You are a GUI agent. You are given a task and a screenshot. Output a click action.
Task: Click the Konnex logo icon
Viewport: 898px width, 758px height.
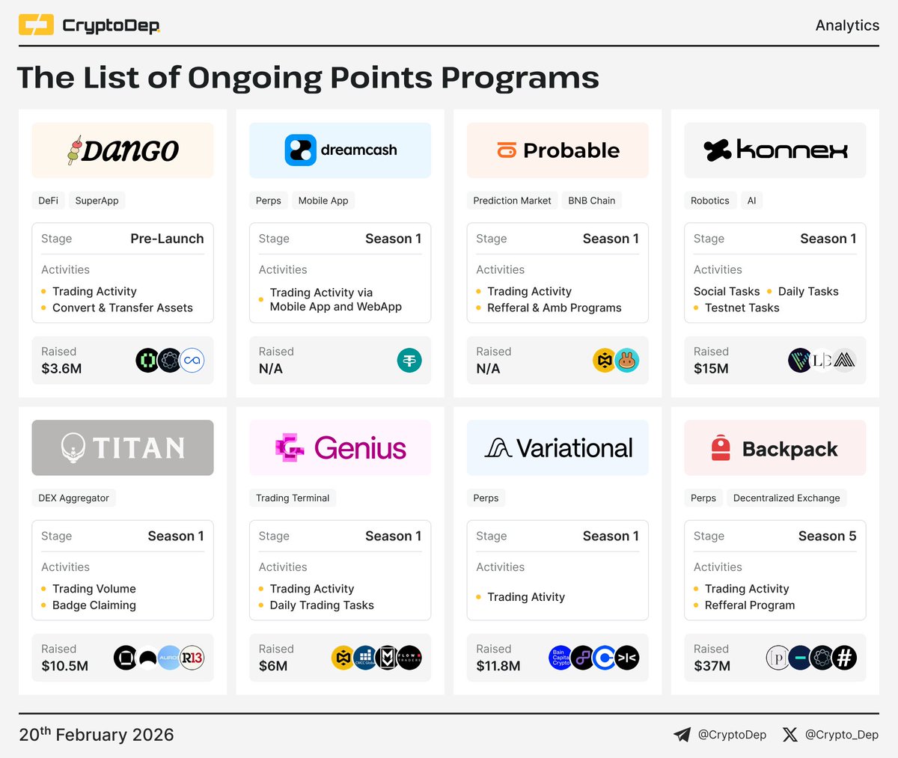(x=717, y=150)
